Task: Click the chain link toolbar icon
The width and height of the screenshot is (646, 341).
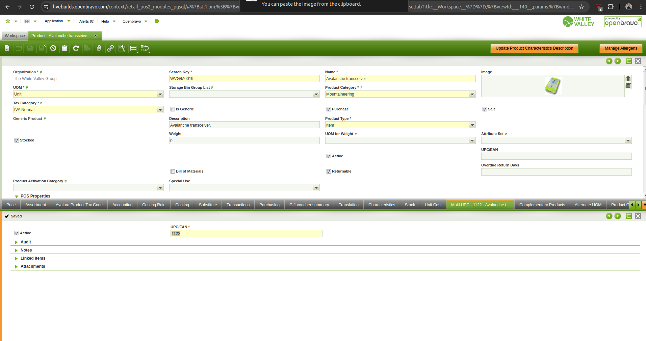Action: coord(110,49)
